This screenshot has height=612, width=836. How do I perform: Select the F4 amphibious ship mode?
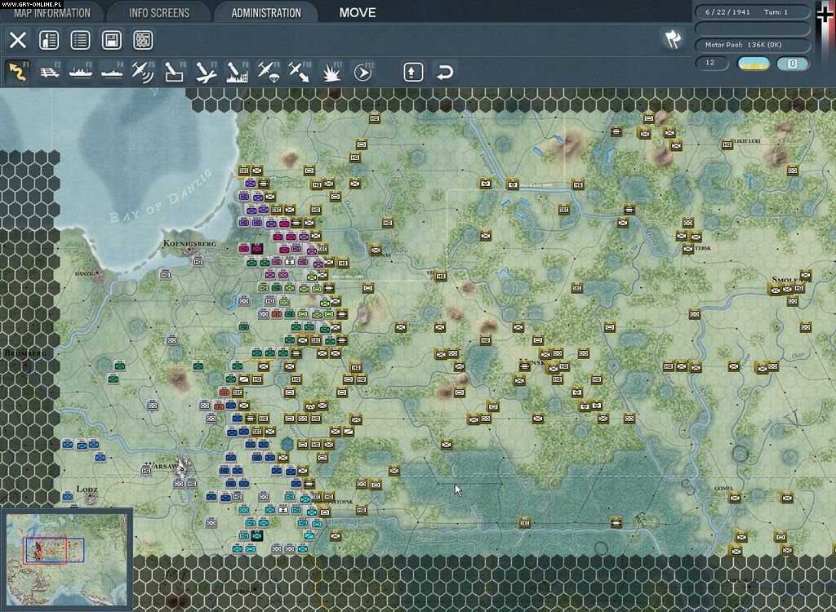click(x=112, y=72)
